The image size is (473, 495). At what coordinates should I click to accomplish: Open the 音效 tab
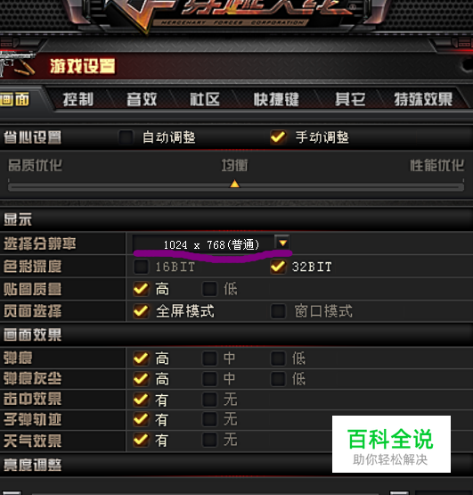[142, 100]
